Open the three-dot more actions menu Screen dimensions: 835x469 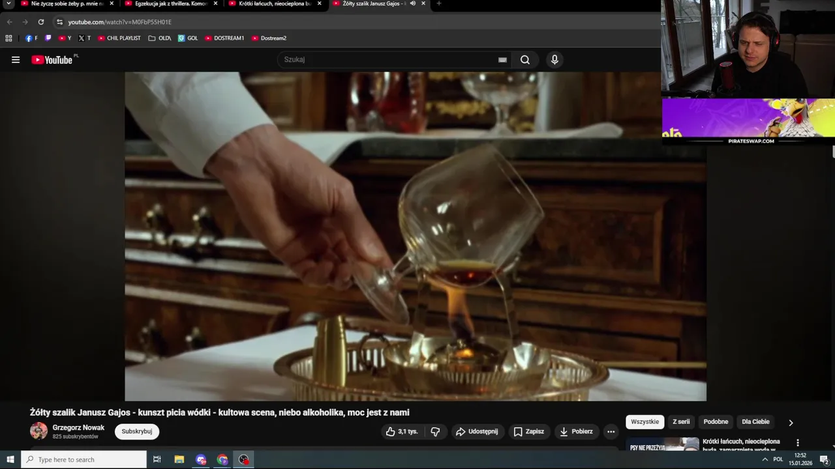tap(611, 431)
